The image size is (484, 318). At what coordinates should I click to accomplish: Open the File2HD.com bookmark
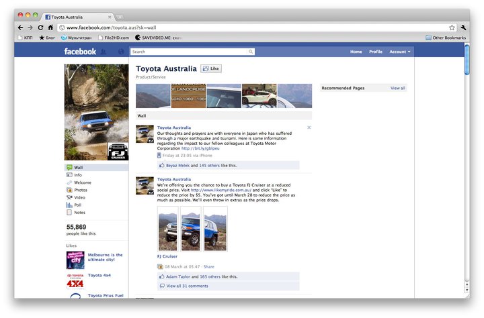tap(114, 38)
